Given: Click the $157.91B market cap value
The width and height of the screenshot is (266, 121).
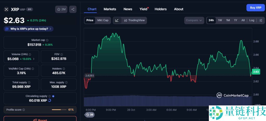Looking at the screenshot, I should (x=34, y=45).
